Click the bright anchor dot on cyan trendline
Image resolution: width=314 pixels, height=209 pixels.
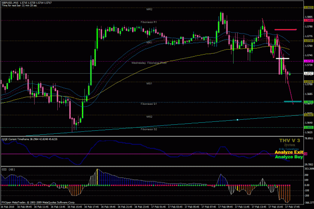click(x=238, y=120)
